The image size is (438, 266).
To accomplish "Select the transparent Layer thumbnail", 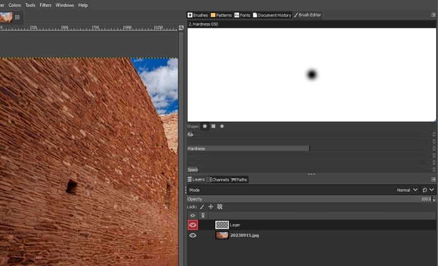I will [222, 225].
